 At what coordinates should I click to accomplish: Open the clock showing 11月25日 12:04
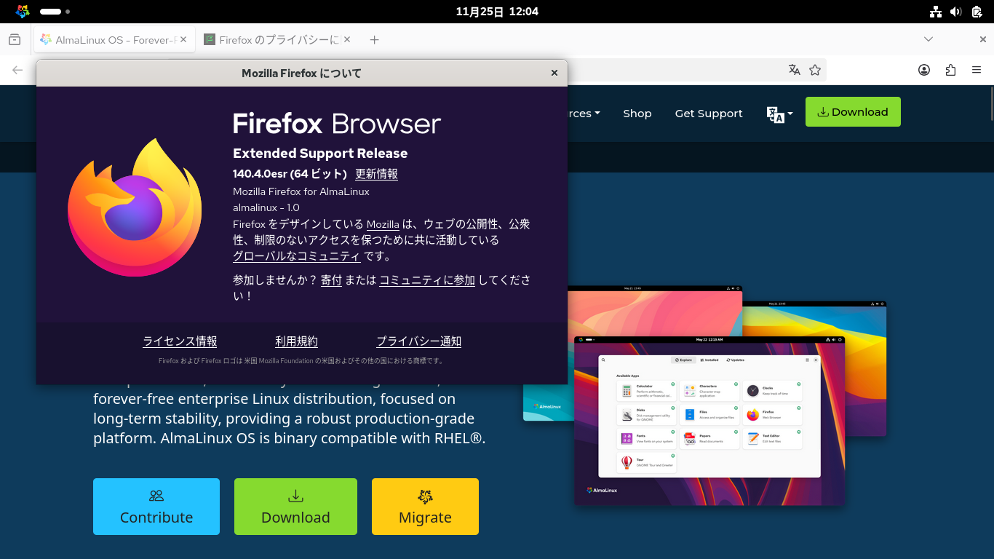(497, 12)
